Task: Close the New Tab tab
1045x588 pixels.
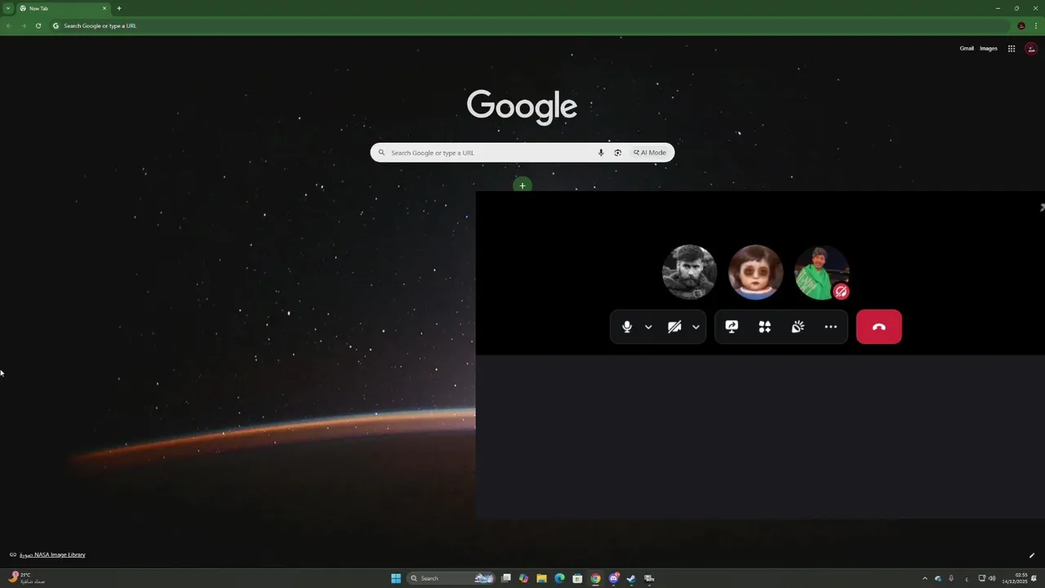Action: [104, 8]
